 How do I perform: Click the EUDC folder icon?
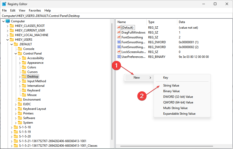click(x=20, y=104)
